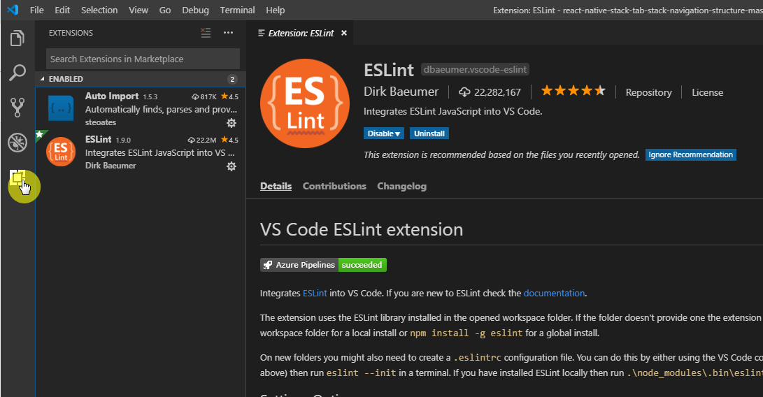The height and width of the screenshot is (397, 763).
Task: Click the npm install -g eslint code
Action: (x=466, y=333)
